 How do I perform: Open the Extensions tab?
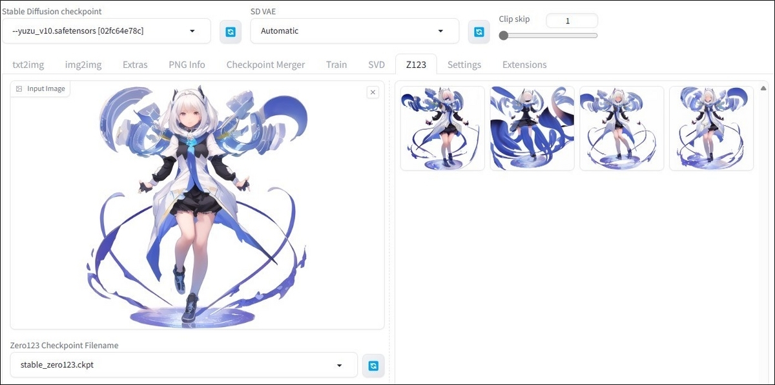coord(524,65)
